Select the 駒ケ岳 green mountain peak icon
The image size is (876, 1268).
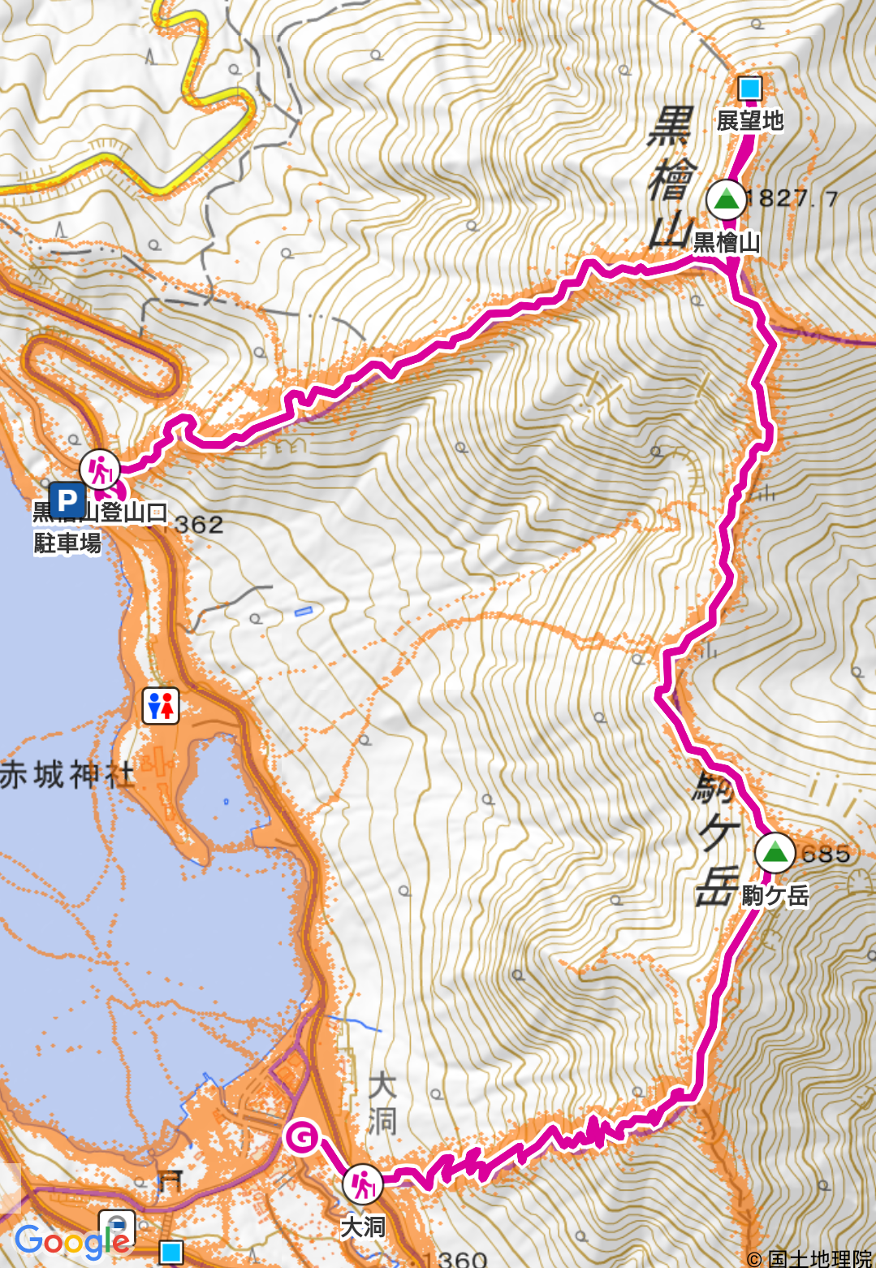point(775,852)
